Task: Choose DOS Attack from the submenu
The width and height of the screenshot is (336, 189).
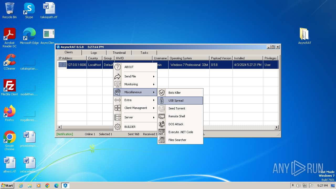Action: click(x=180, y=124)
